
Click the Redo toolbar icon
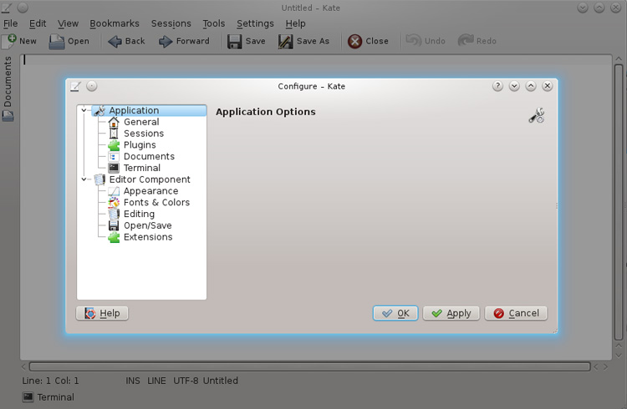coord(466,41)
